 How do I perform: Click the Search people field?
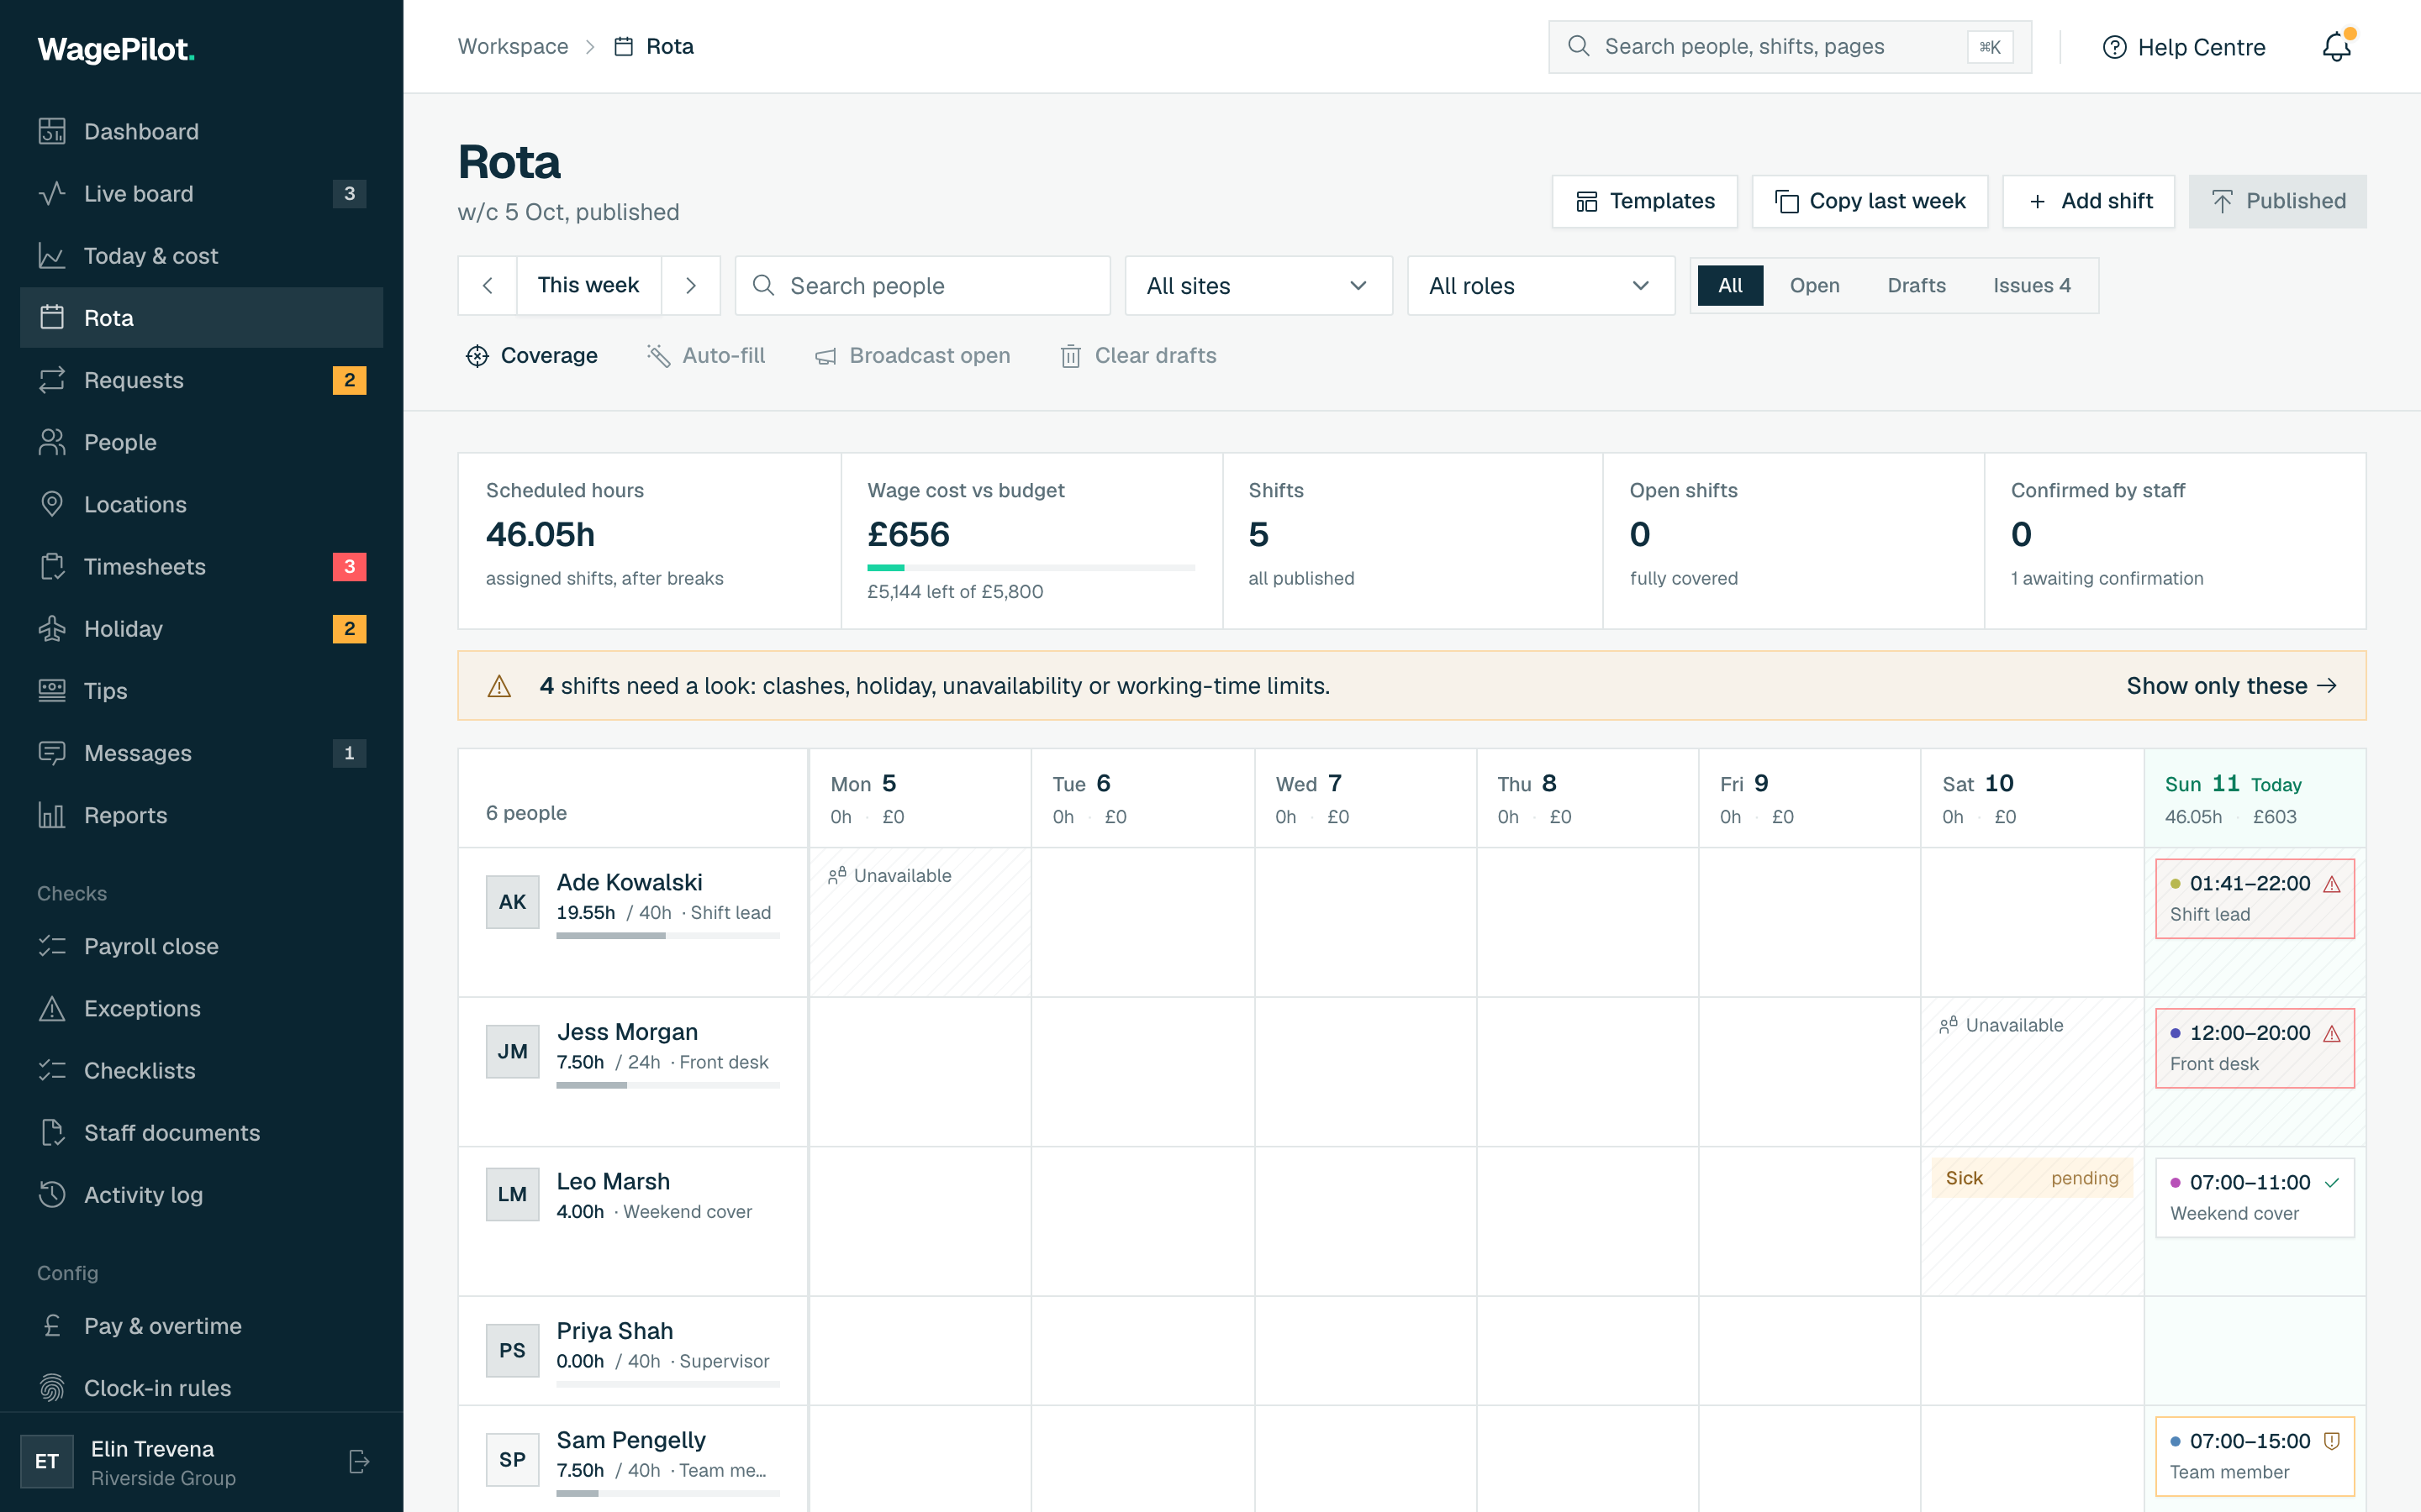click(x=922, y=286)
